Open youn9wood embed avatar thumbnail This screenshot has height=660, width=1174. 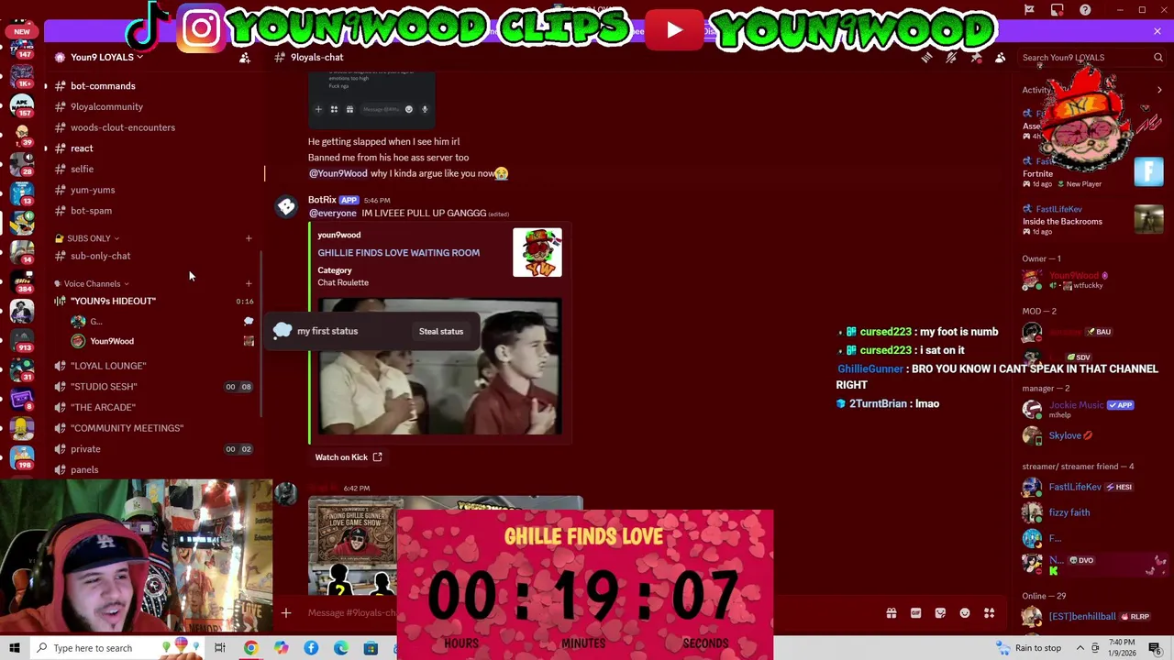(x=537, y=252)
